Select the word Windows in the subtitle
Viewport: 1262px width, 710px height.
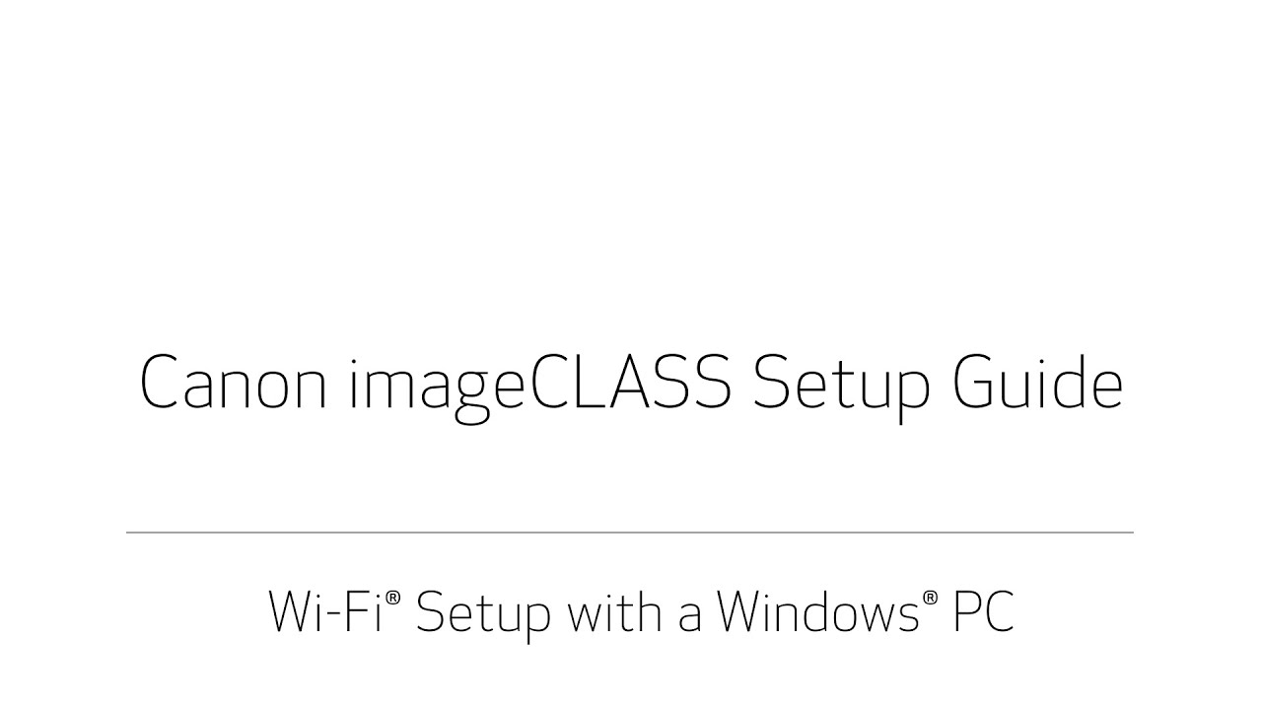coord(818,611)
